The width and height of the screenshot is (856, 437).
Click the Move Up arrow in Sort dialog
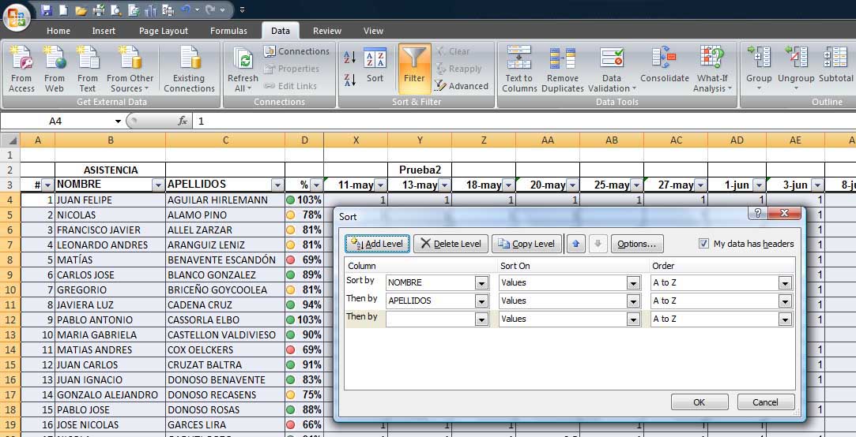coord(576,244)
